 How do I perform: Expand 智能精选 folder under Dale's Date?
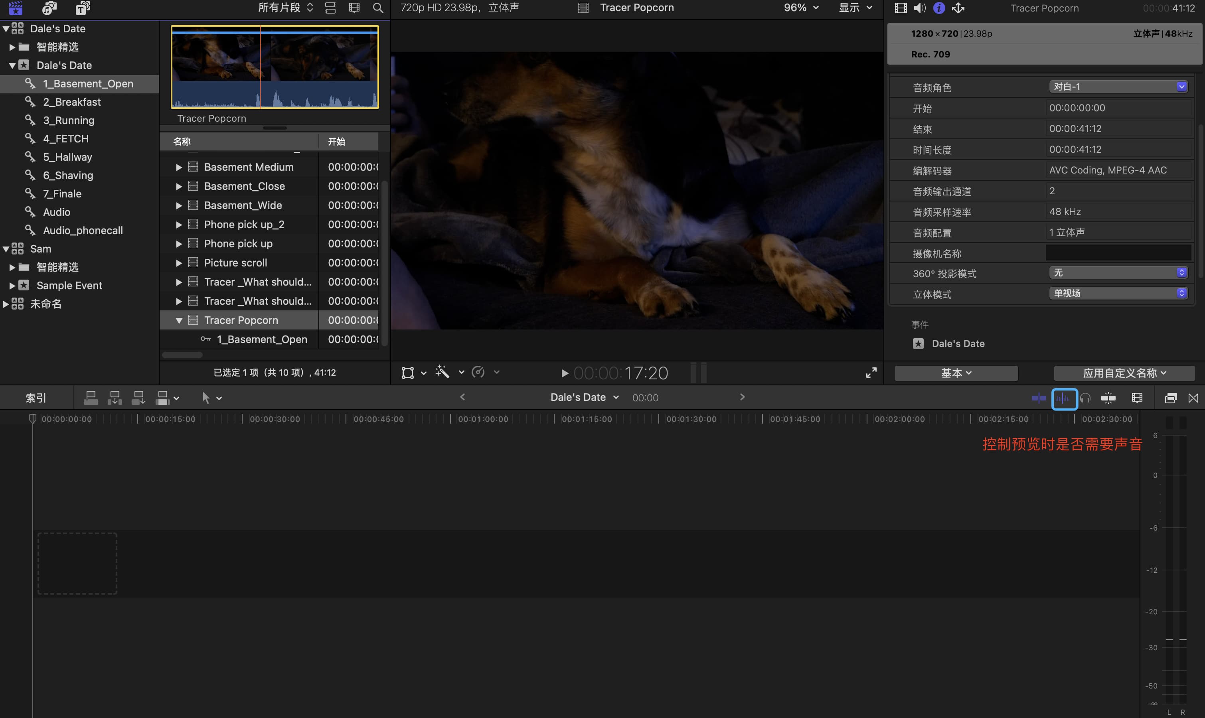coord(12,47)
